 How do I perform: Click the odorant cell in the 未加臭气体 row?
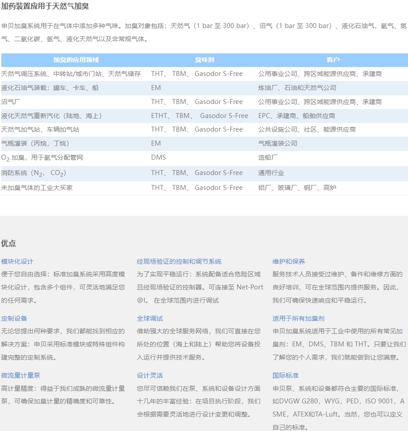[x=197, y=188]
